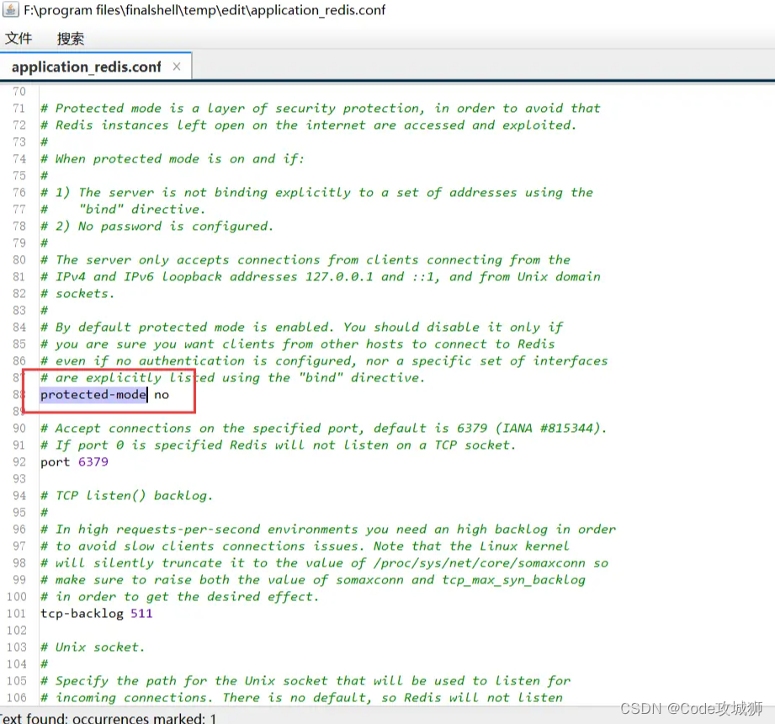Click line number 101 in gutter
775x724 pixels.
pos(16,614)
